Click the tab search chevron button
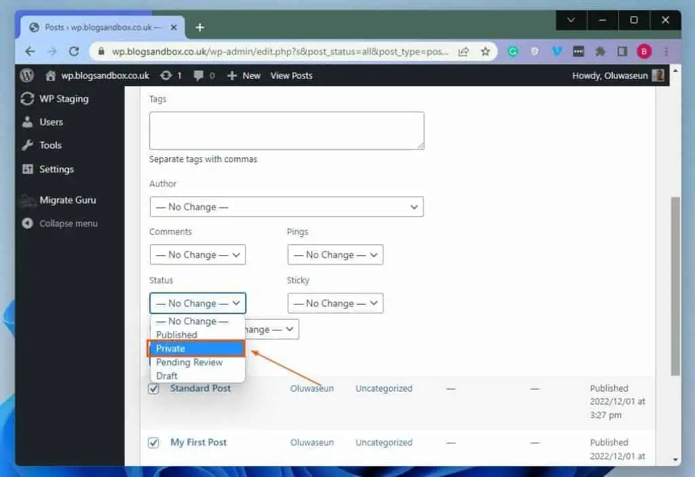695x477 pixels. [x=571, y=20]
